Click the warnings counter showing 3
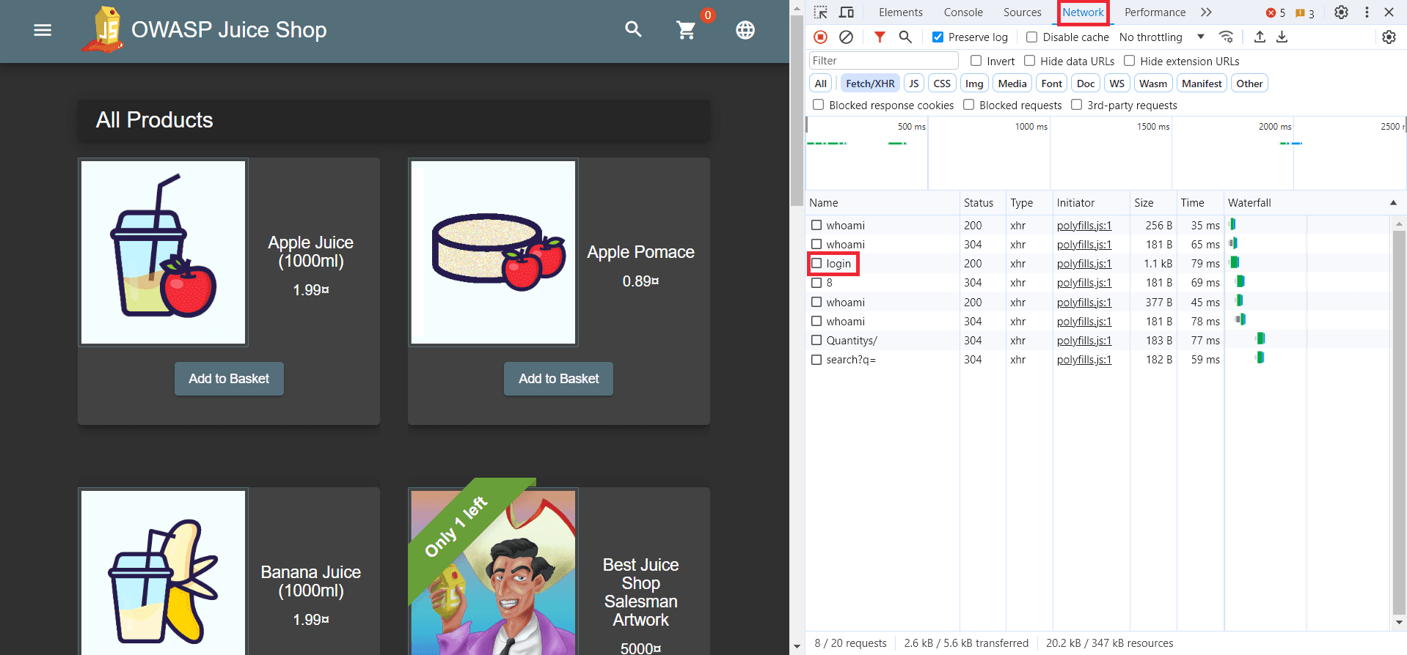Viewport: 1407px width, 655px height. coord(1305,12)
